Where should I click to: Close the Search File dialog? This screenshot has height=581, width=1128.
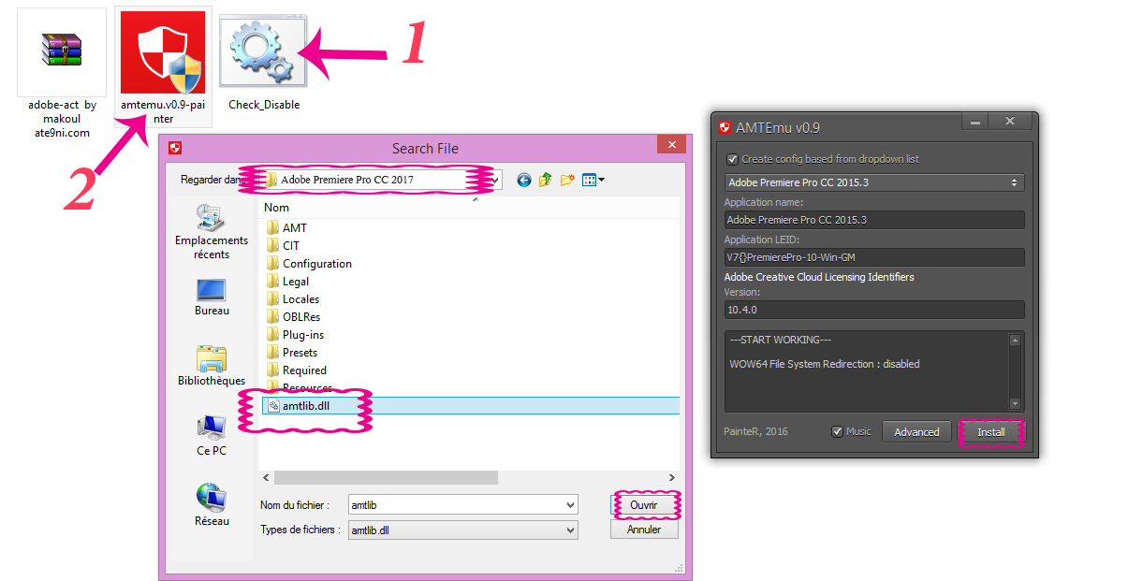tap(670, 144)
